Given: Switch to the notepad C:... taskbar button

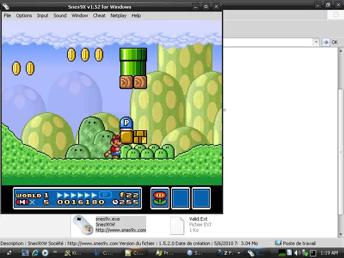Looking at the screenshot, I should click(134, 253).
